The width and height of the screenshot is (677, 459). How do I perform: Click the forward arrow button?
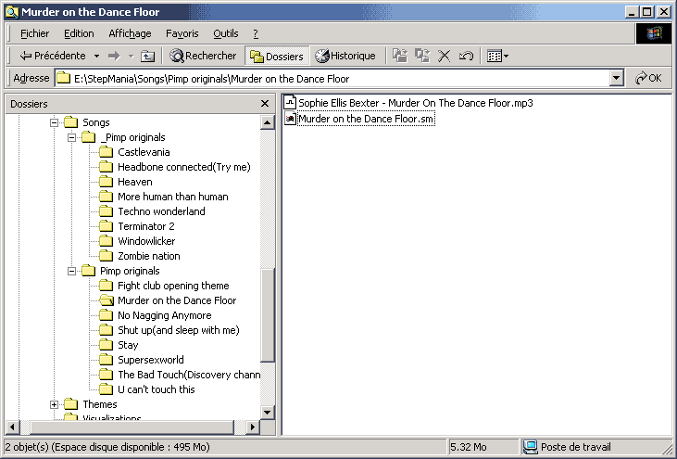[x=114, y=56]
